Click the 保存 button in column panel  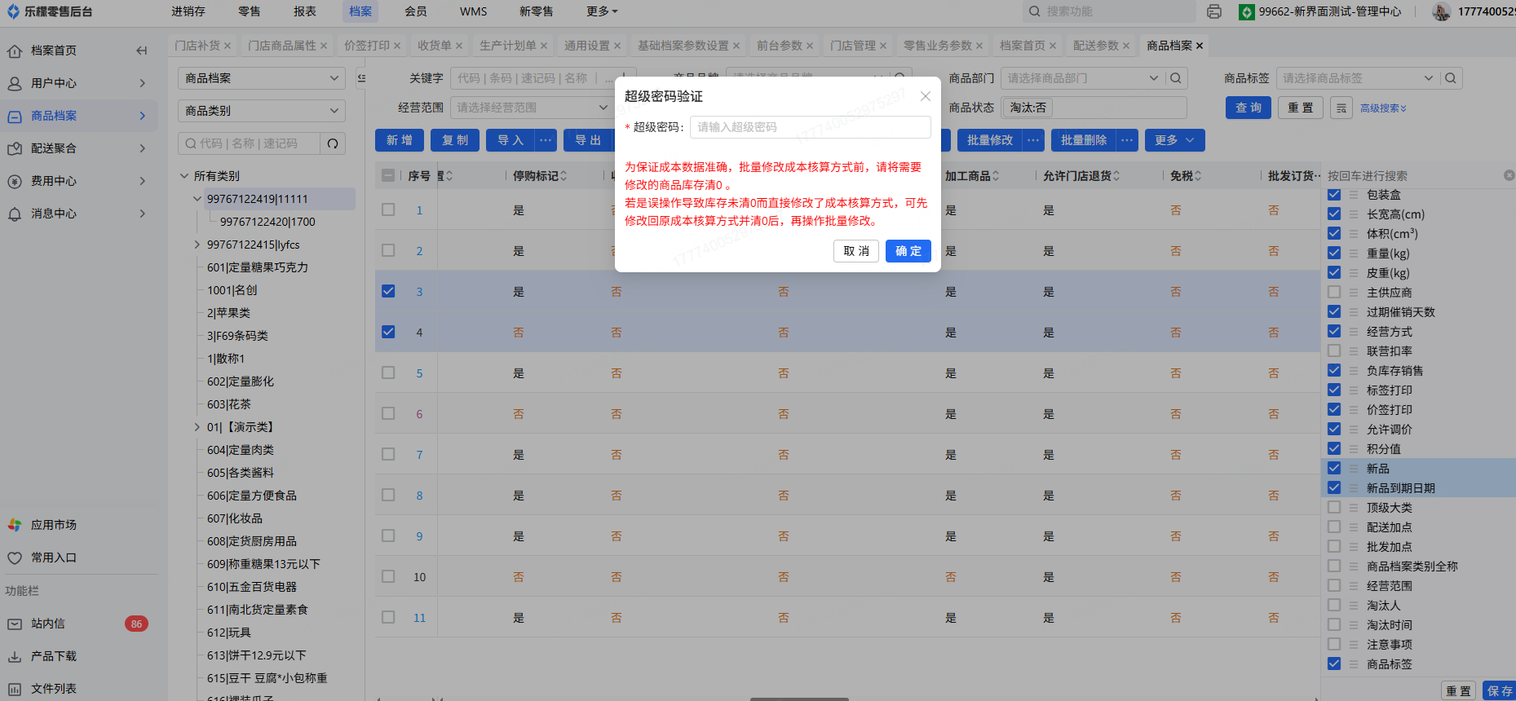pos(1499,690)
